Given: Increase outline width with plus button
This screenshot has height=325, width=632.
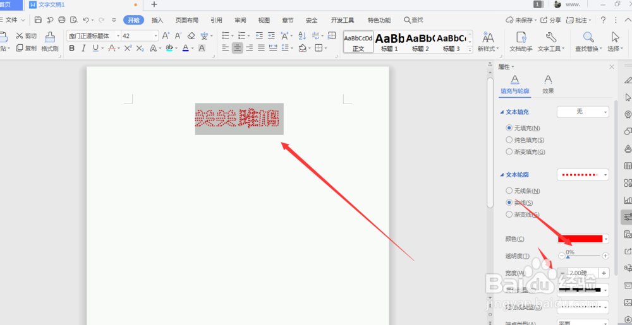Looking at the screenshot, I should click(604, 273).
